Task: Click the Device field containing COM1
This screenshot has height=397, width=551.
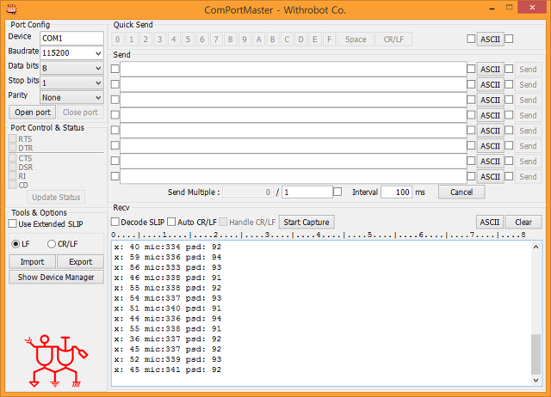Action: pyautogui.click(x=71, y=38)
